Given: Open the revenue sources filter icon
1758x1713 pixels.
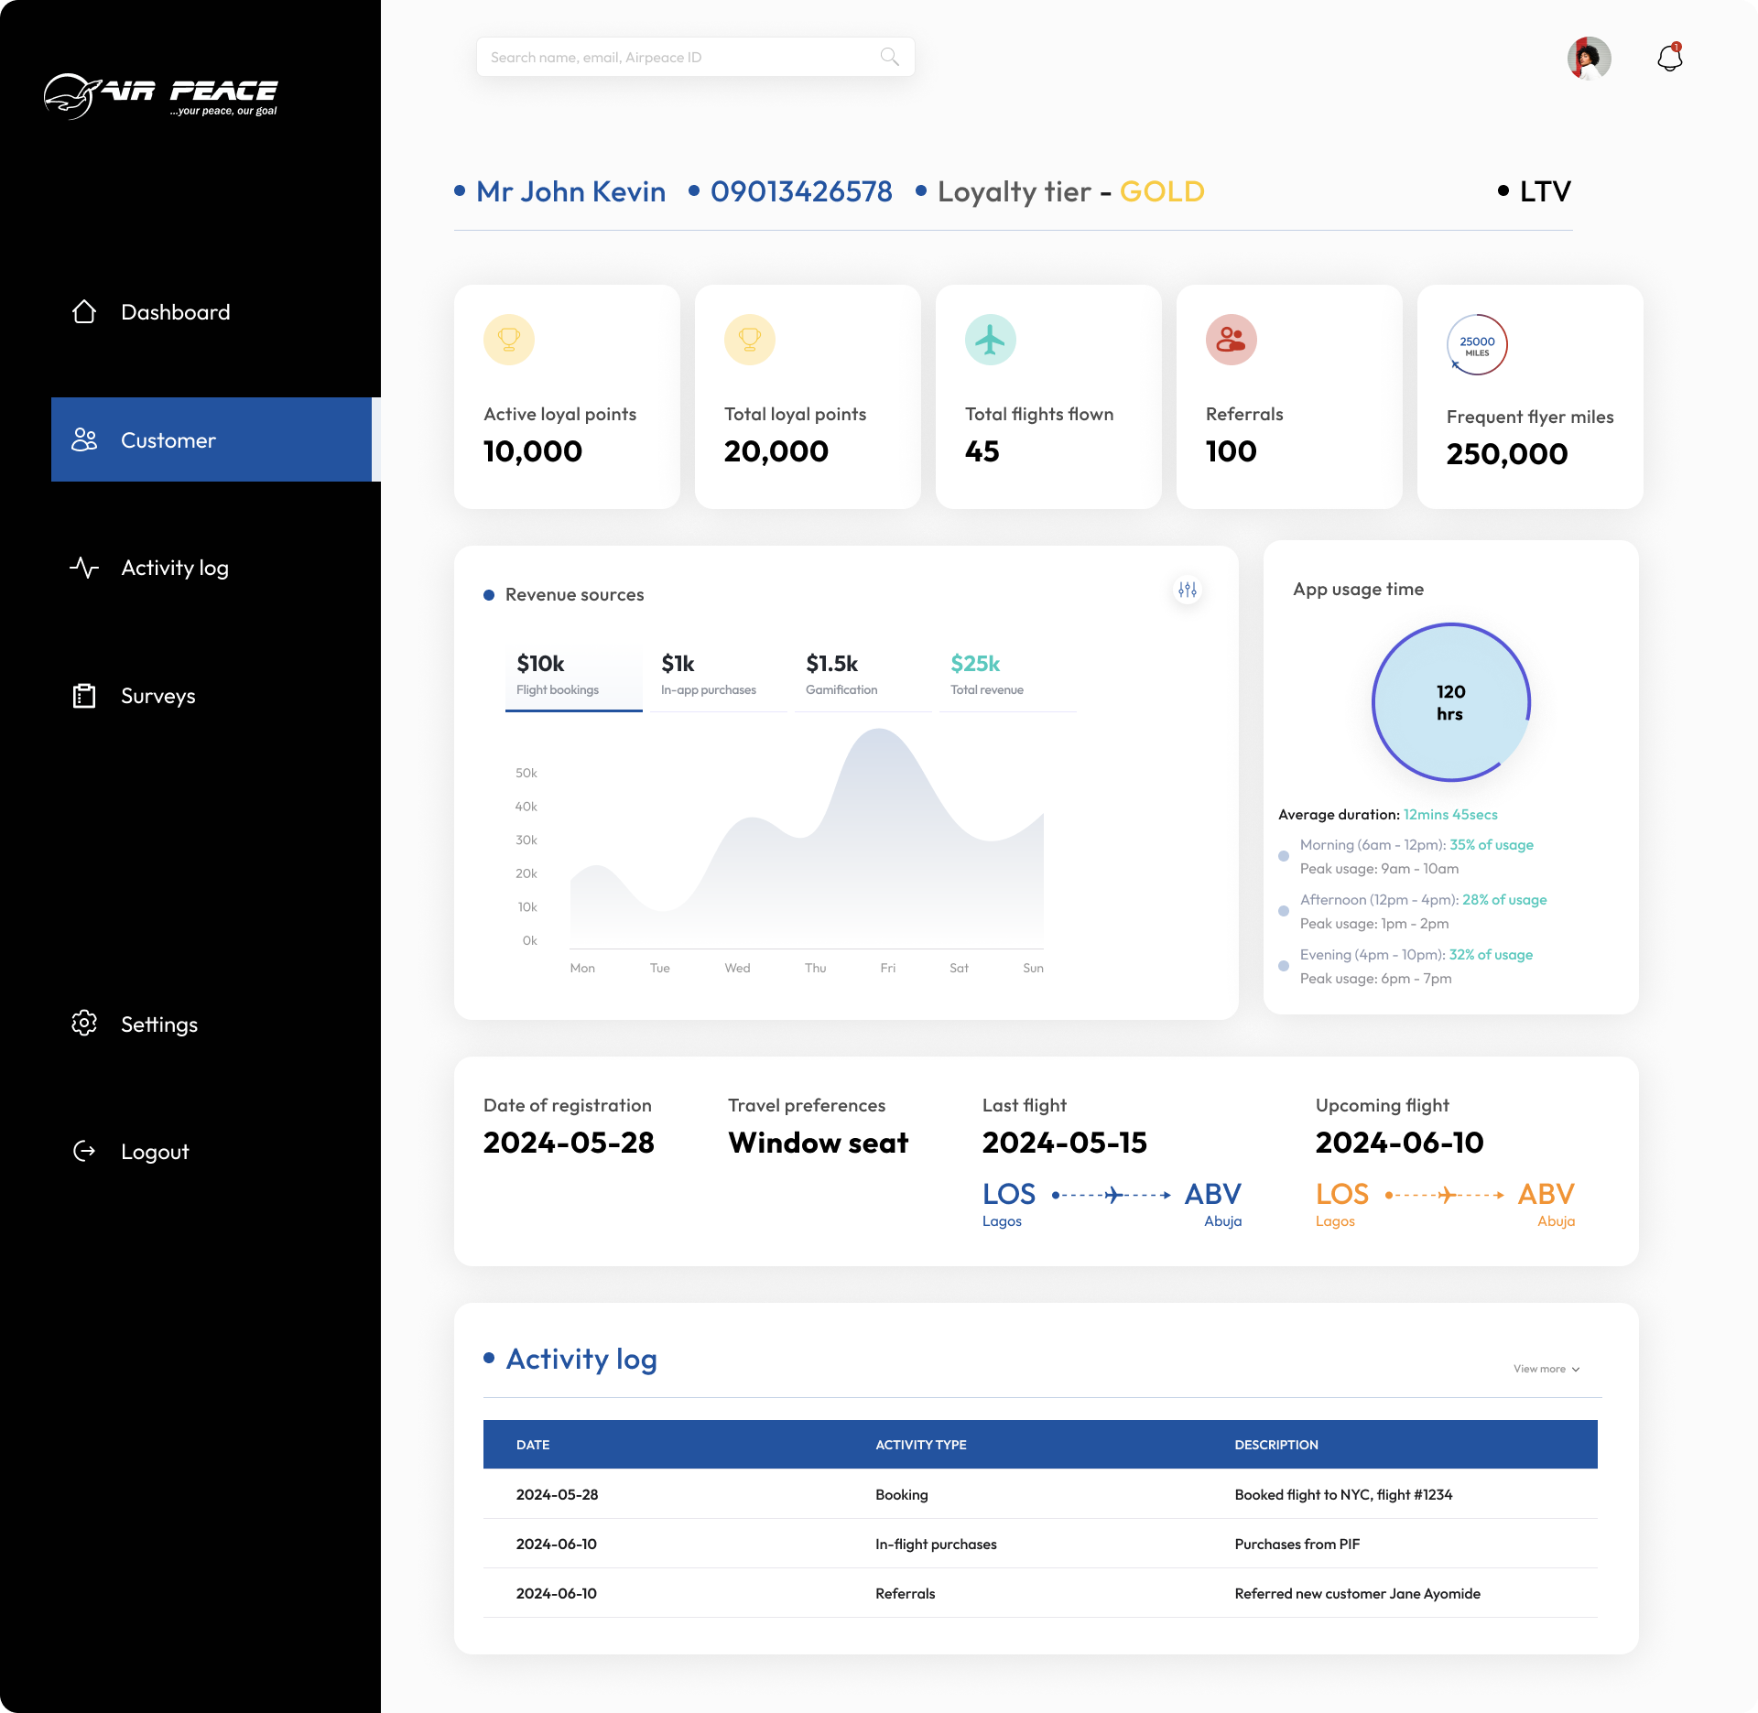Looking at the screenshot, I should coord(1187,590).
